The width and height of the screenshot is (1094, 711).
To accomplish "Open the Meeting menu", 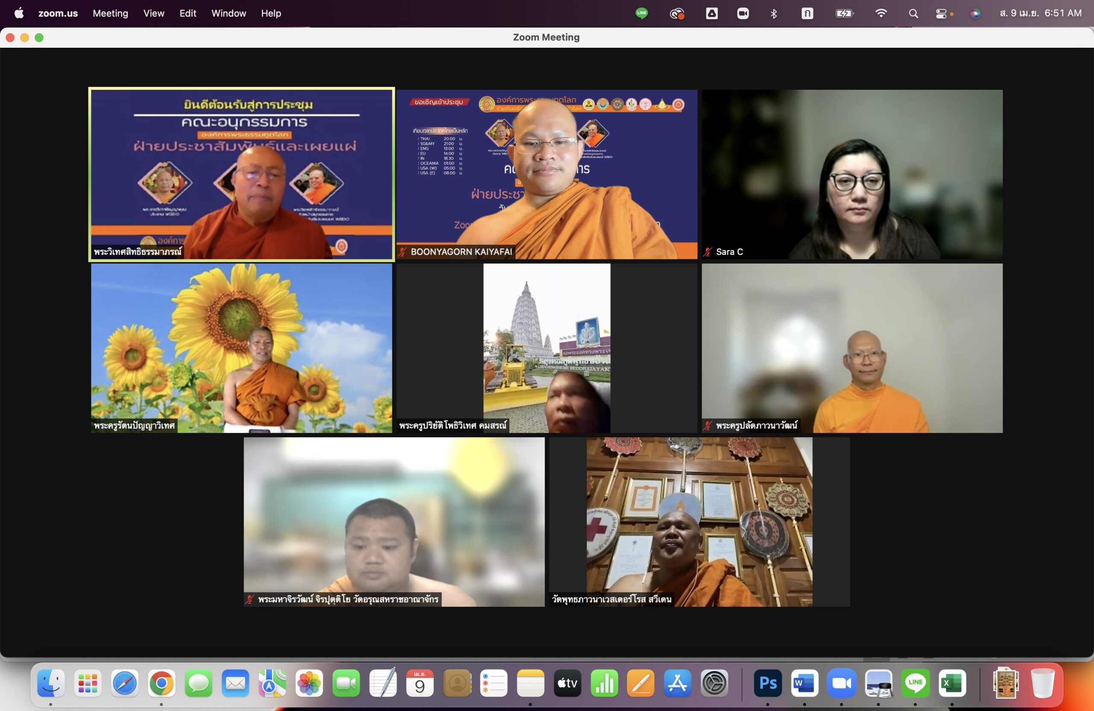I will 110,13.
